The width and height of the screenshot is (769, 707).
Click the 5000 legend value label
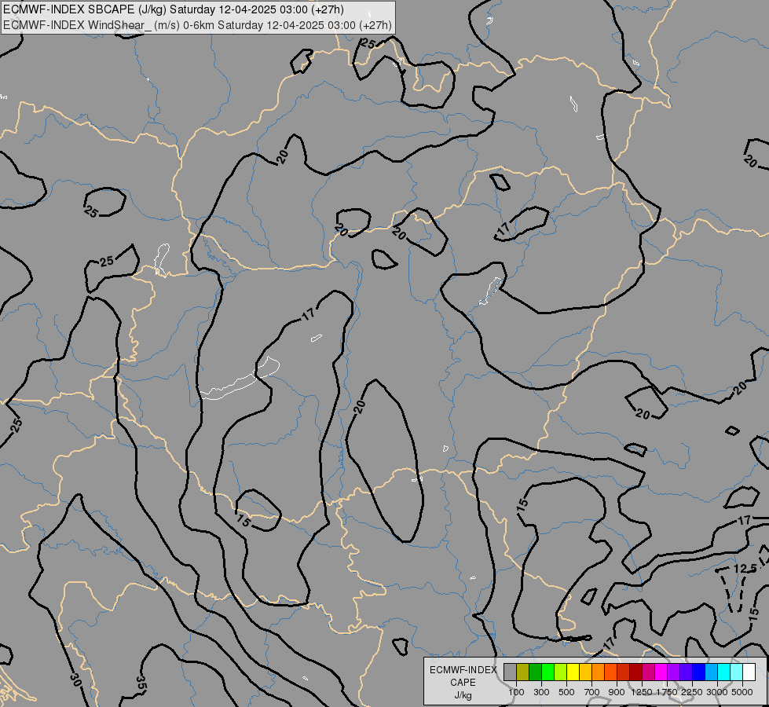click(x=742, y=692)
